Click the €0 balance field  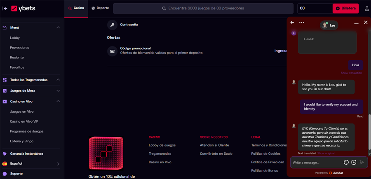coord(315,9)
